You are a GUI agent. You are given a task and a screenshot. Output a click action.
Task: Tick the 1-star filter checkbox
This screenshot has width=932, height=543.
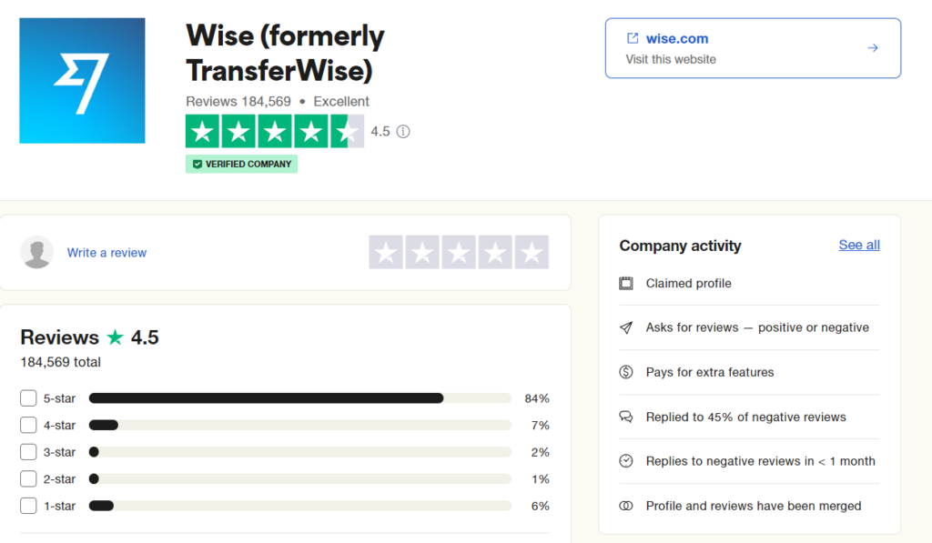tap(28, 506)
